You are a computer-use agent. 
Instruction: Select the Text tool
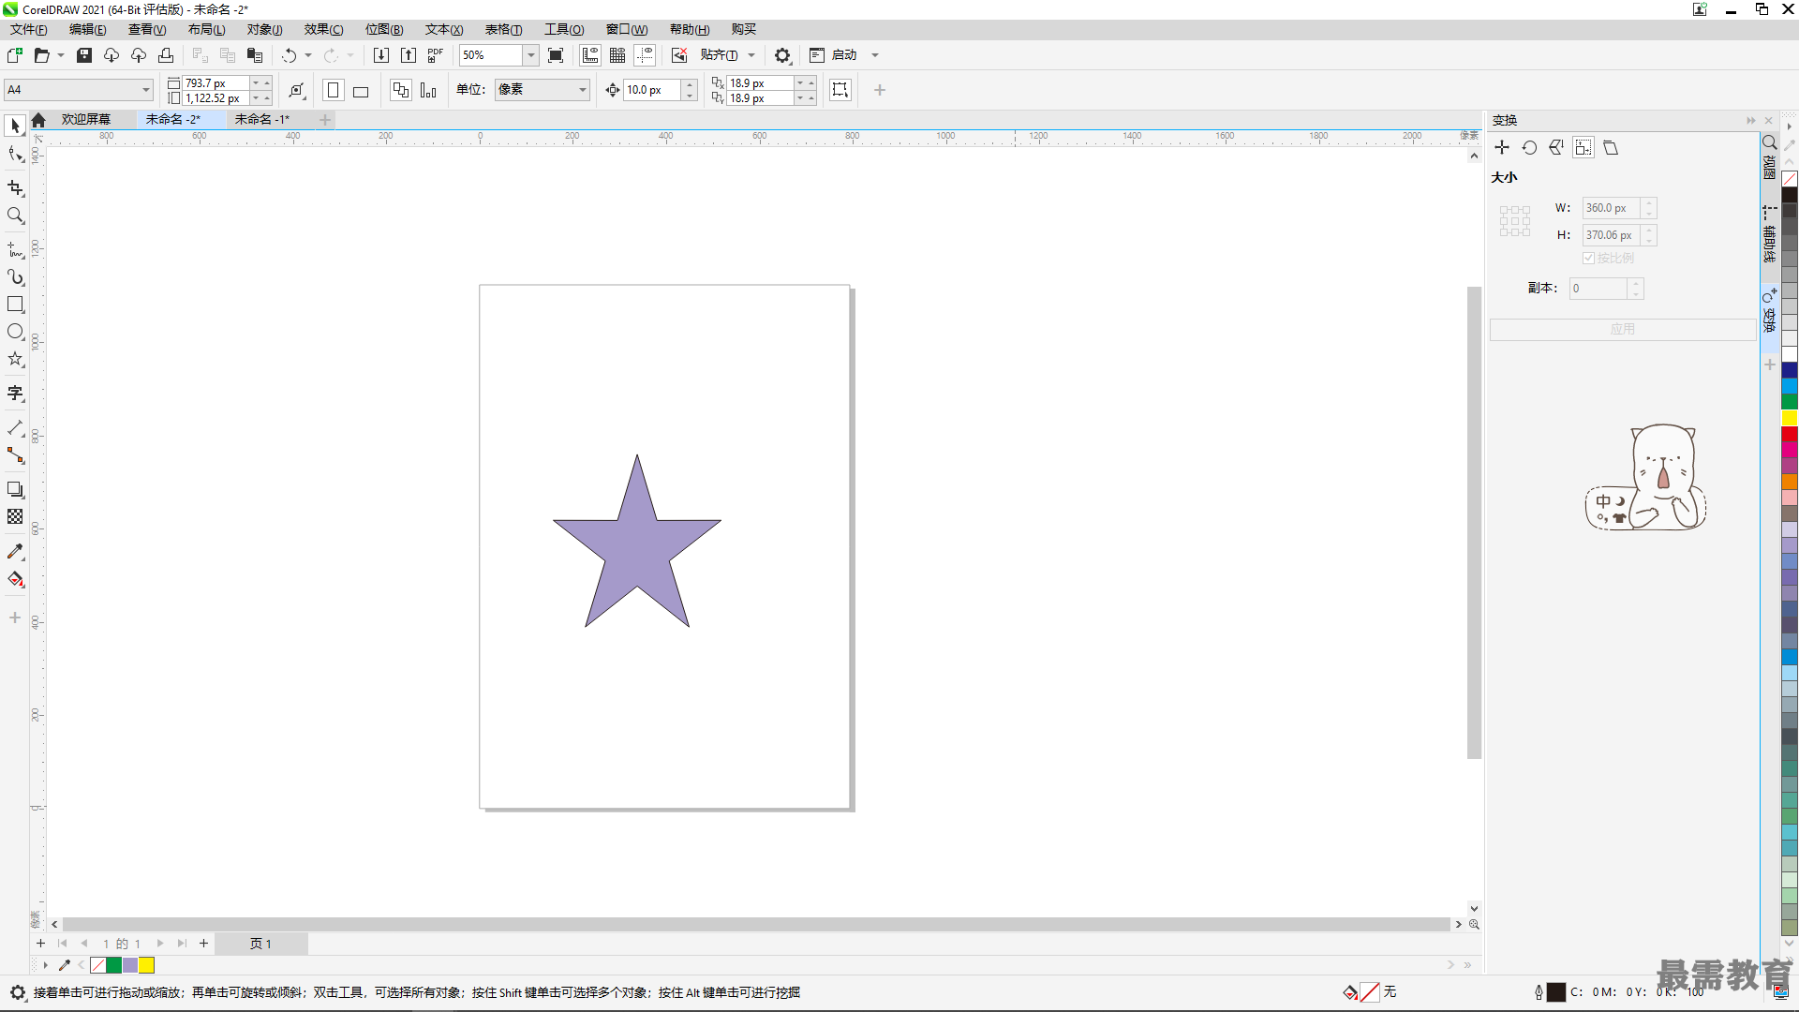pos(15,394)
